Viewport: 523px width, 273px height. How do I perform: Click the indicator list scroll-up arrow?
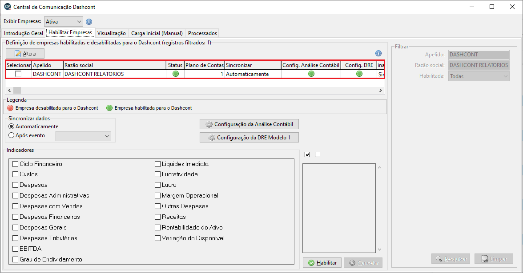[380, 167]
